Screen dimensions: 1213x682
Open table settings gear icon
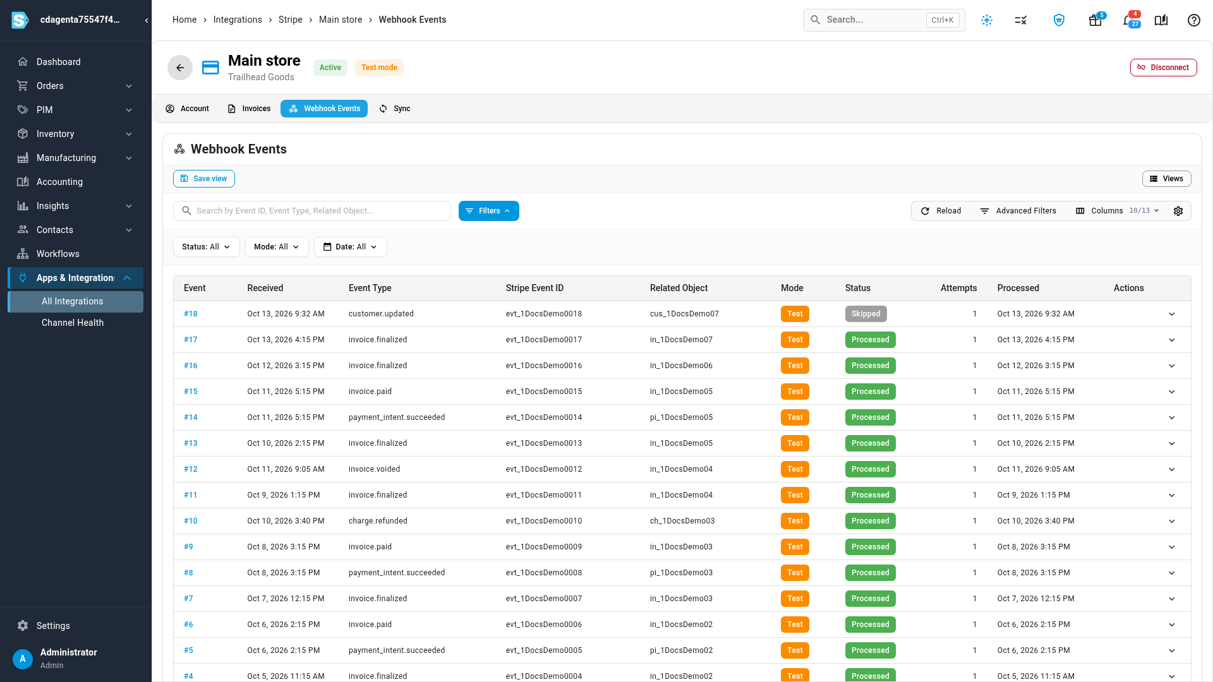coord(1178,211)
